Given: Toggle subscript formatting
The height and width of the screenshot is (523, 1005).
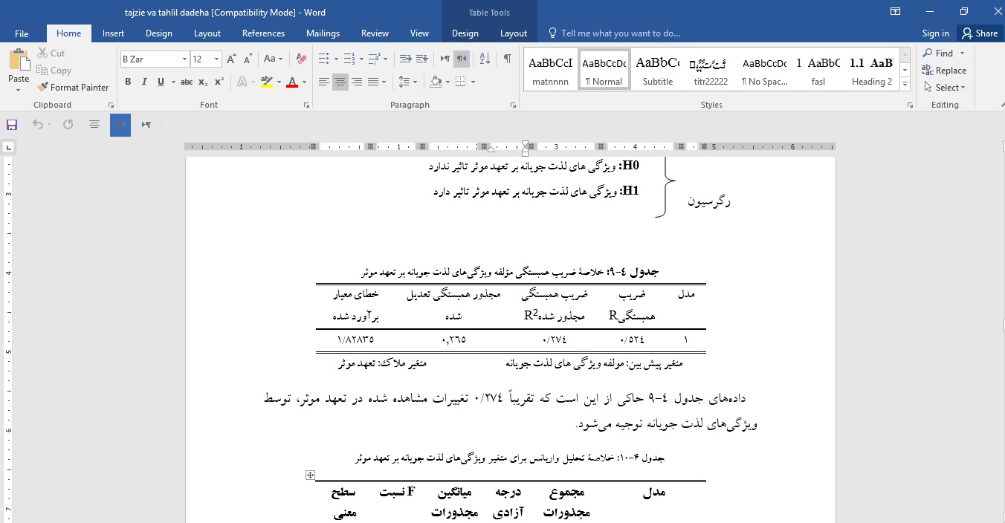Looking at the screenshot, I should pos(201,82).
